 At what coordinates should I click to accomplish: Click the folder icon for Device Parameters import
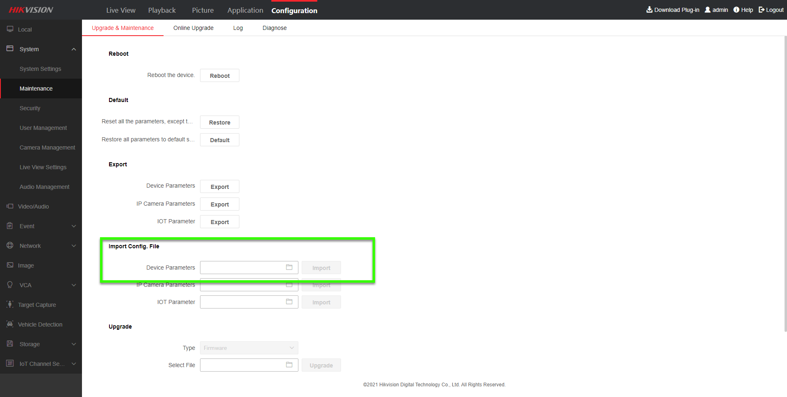click(x=289, y=267)
